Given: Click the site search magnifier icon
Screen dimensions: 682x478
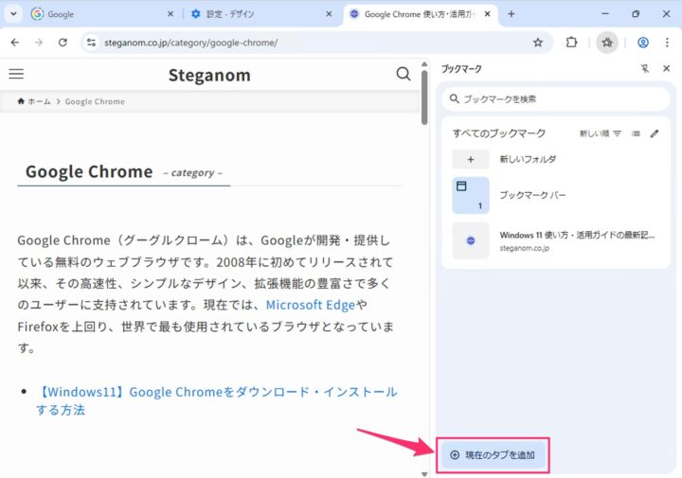Looking at the screenshot, I should click(404, 74).
